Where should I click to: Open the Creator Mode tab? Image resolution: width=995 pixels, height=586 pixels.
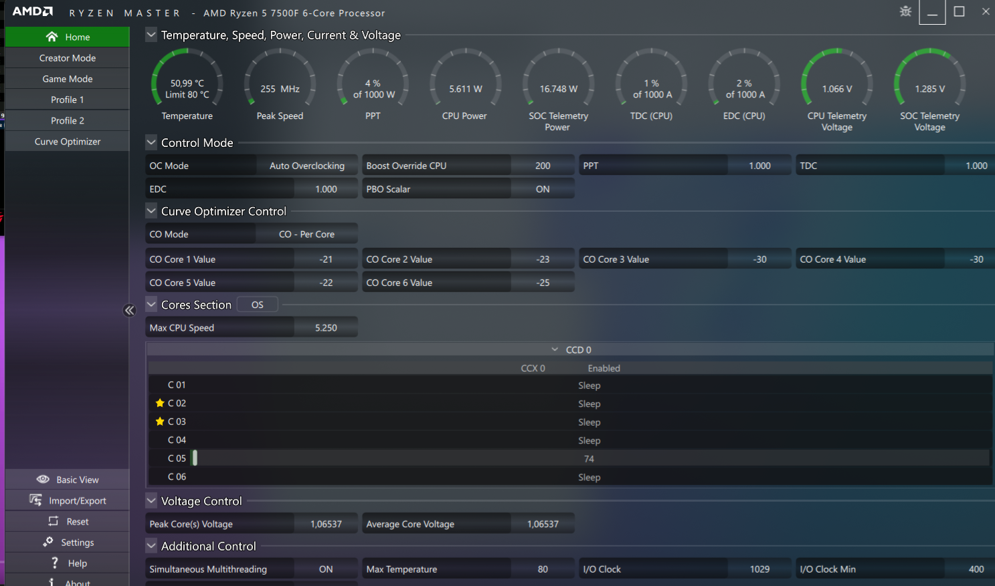(x=68, y=58)
